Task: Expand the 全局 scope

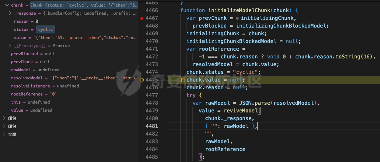Action: (x=4, y=134)
